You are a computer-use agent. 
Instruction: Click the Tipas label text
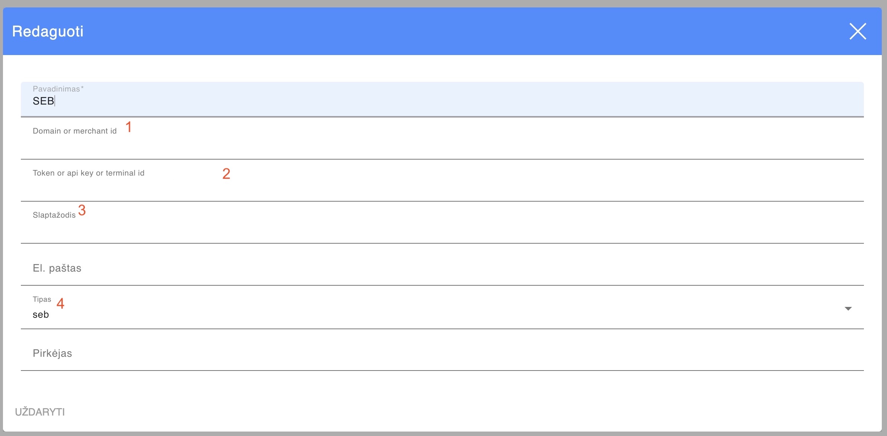click(x=42, y=299)
